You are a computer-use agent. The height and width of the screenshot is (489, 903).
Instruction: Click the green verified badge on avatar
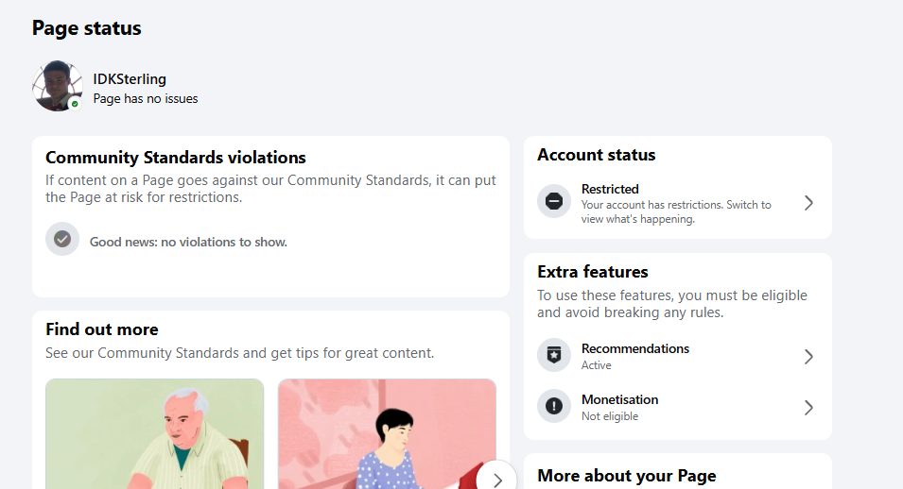[75, 104]
